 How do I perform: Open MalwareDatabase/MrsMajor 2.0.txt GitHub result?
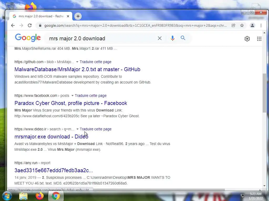click(77, 69)
